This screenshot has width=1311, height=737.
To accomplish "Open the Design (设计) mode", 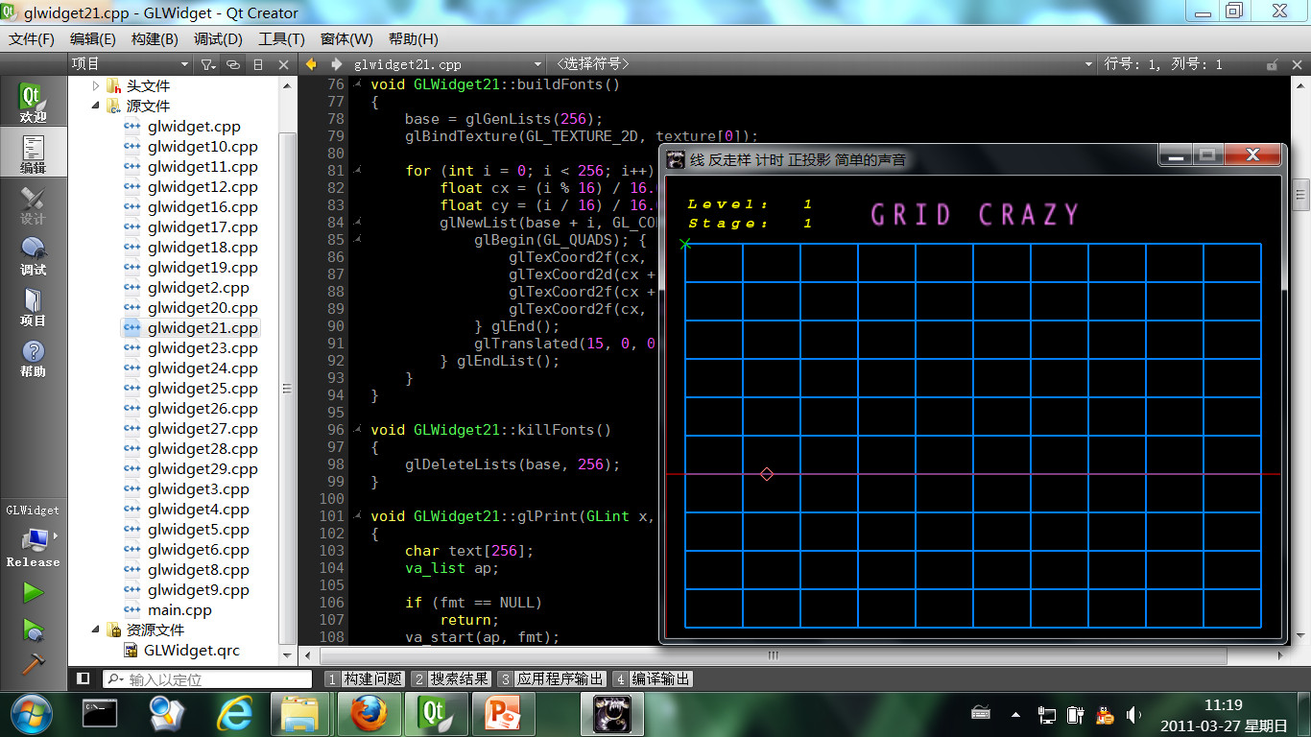I will [x=33, y=205].
